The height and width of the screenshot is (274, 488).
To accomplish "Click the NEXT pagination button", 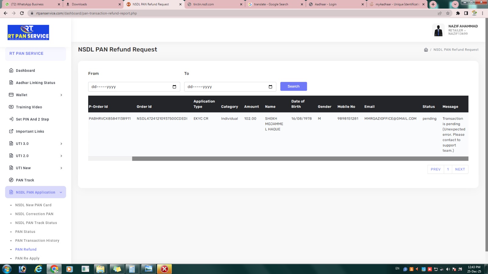I will pos(460,169).
